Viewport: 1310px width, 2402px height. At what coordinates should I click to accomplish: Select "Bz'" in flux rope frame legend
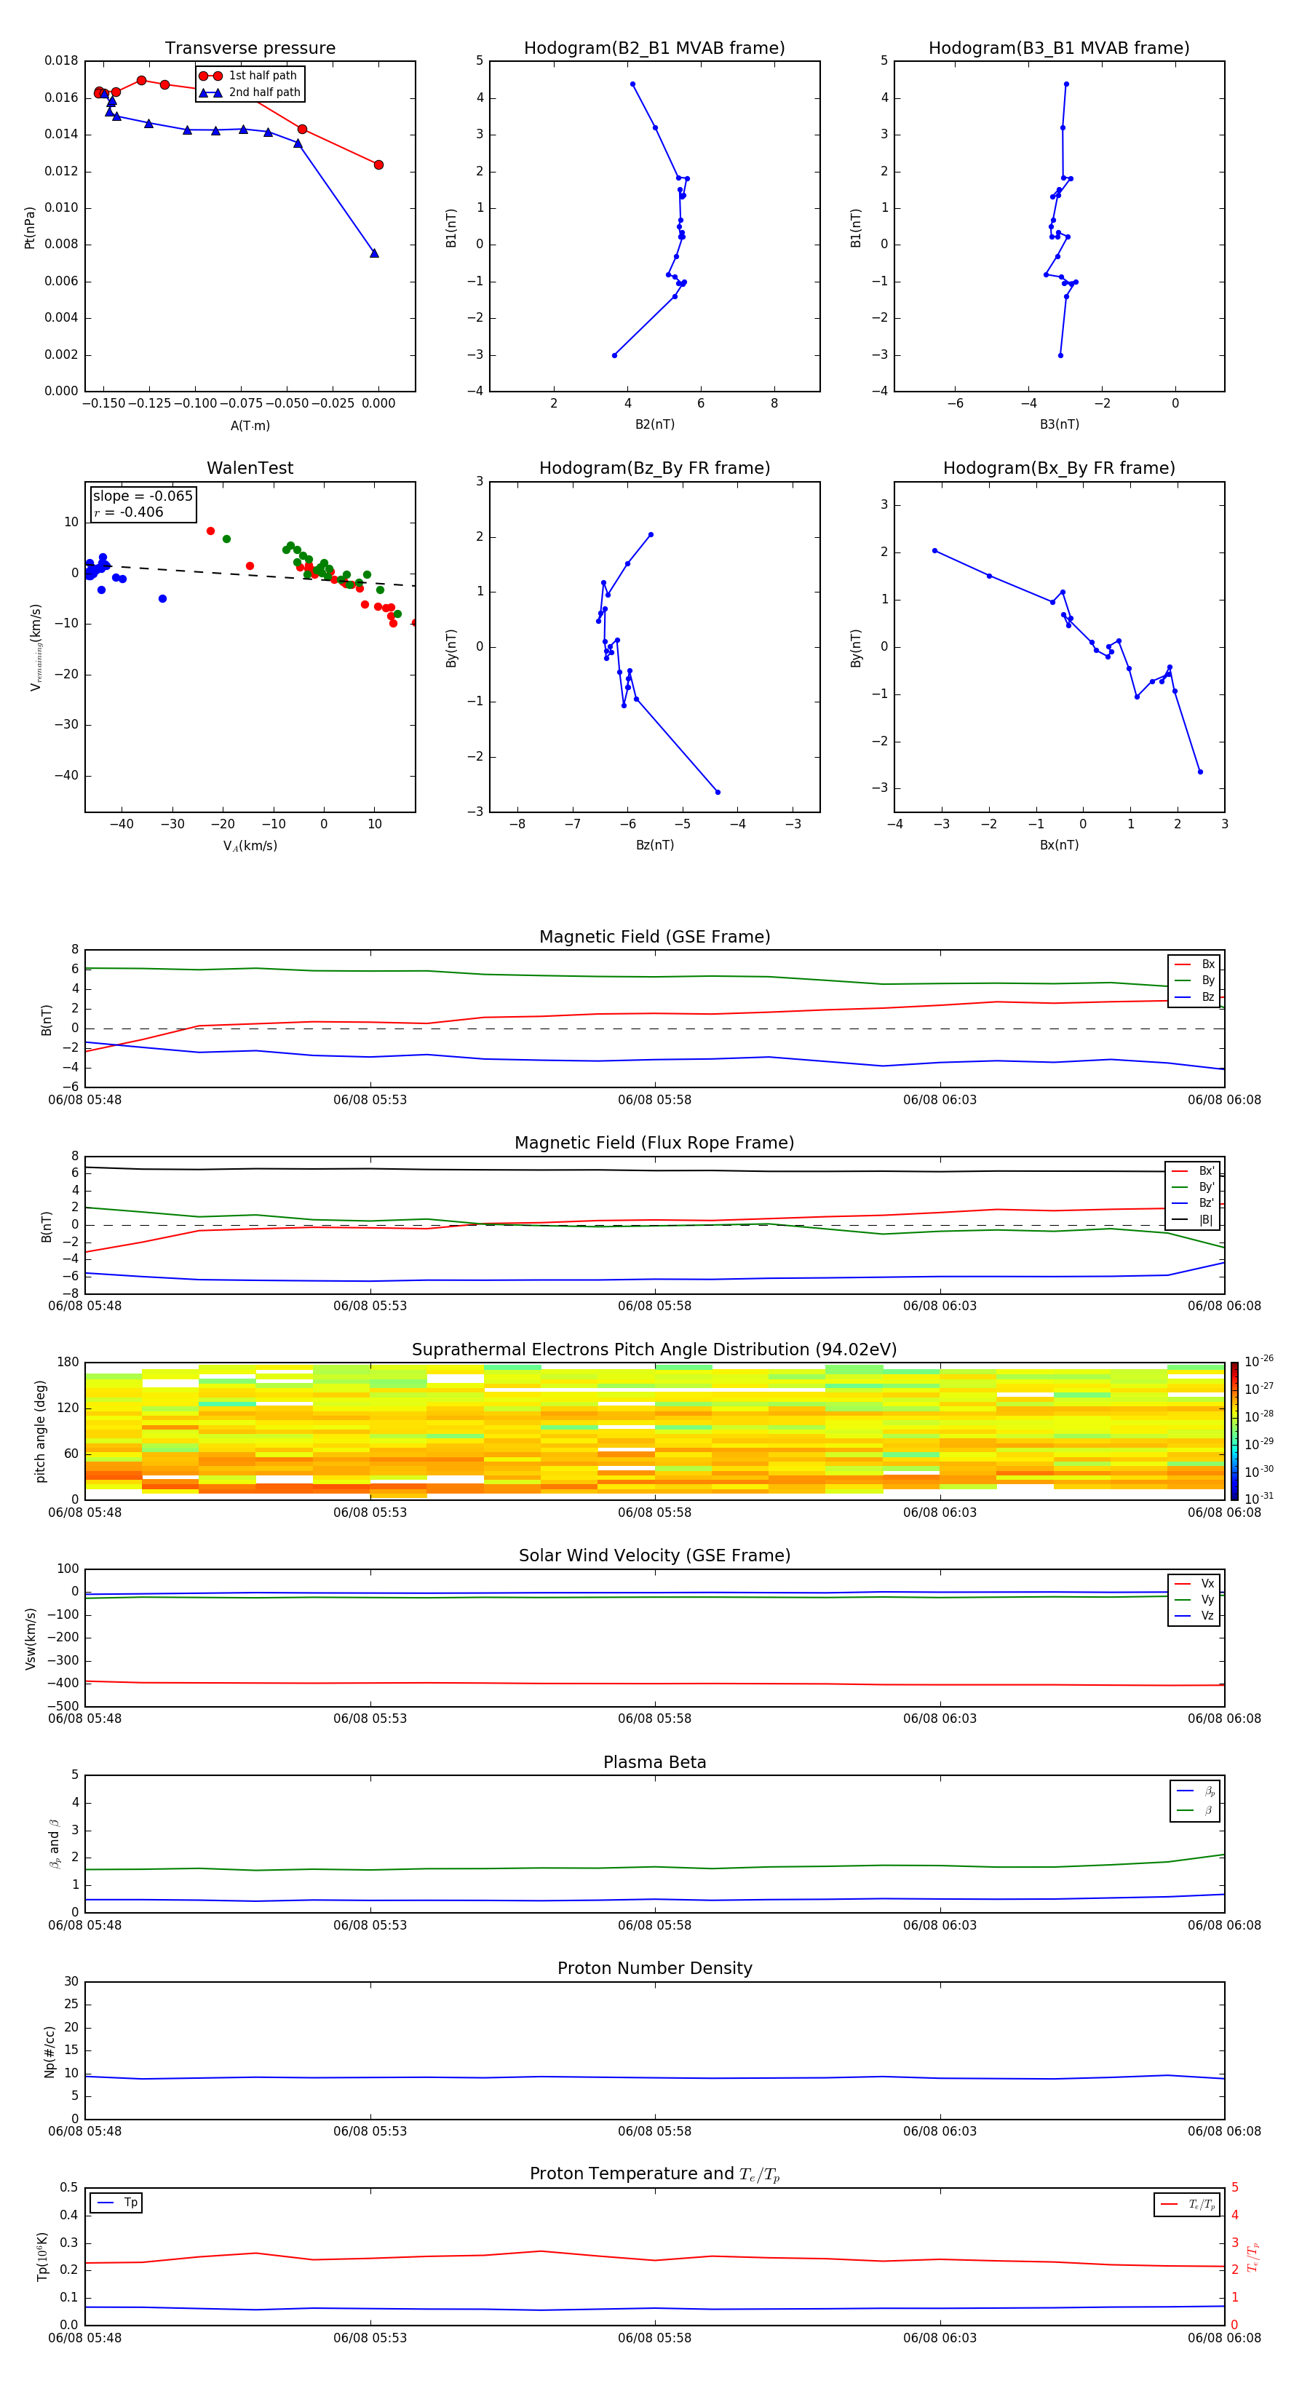pos(1194,1203)
